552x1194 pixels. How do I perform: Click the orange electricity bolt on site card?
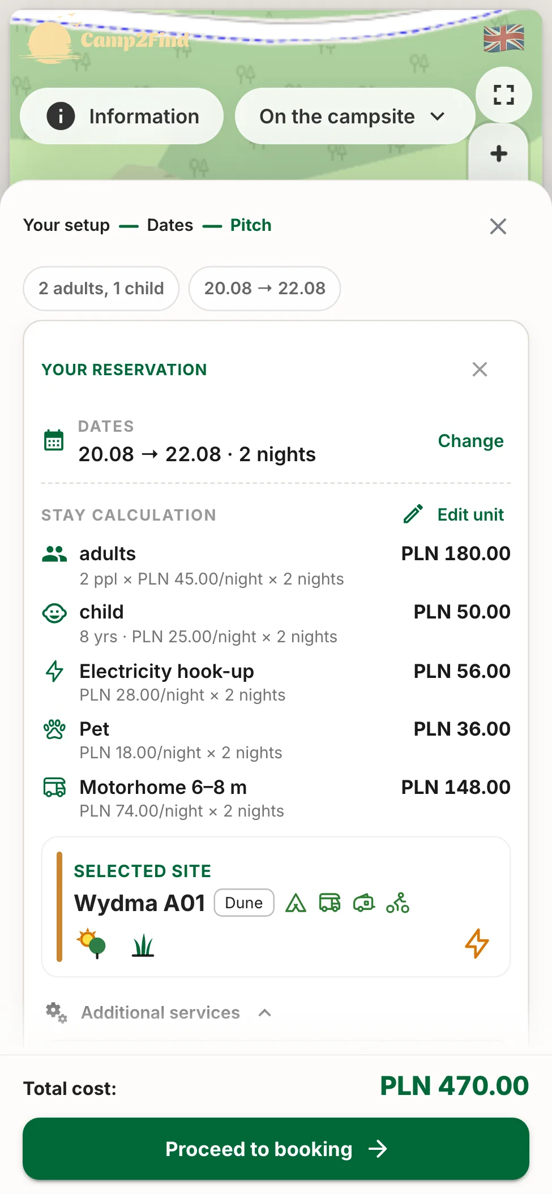[477, 943]
